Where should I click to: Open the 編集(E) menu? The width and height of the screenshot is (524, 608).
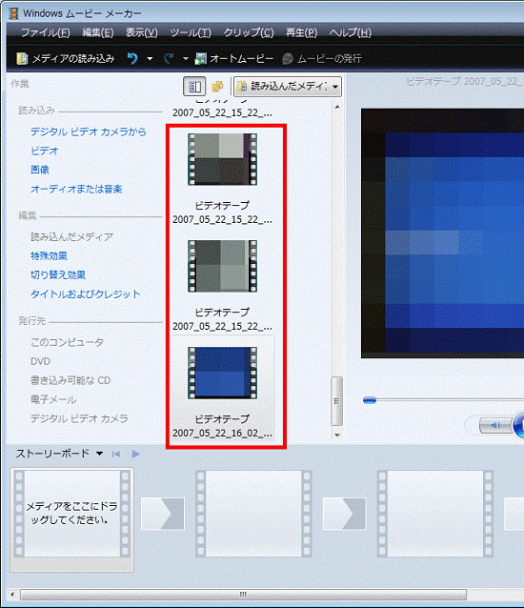pos(98,33)
